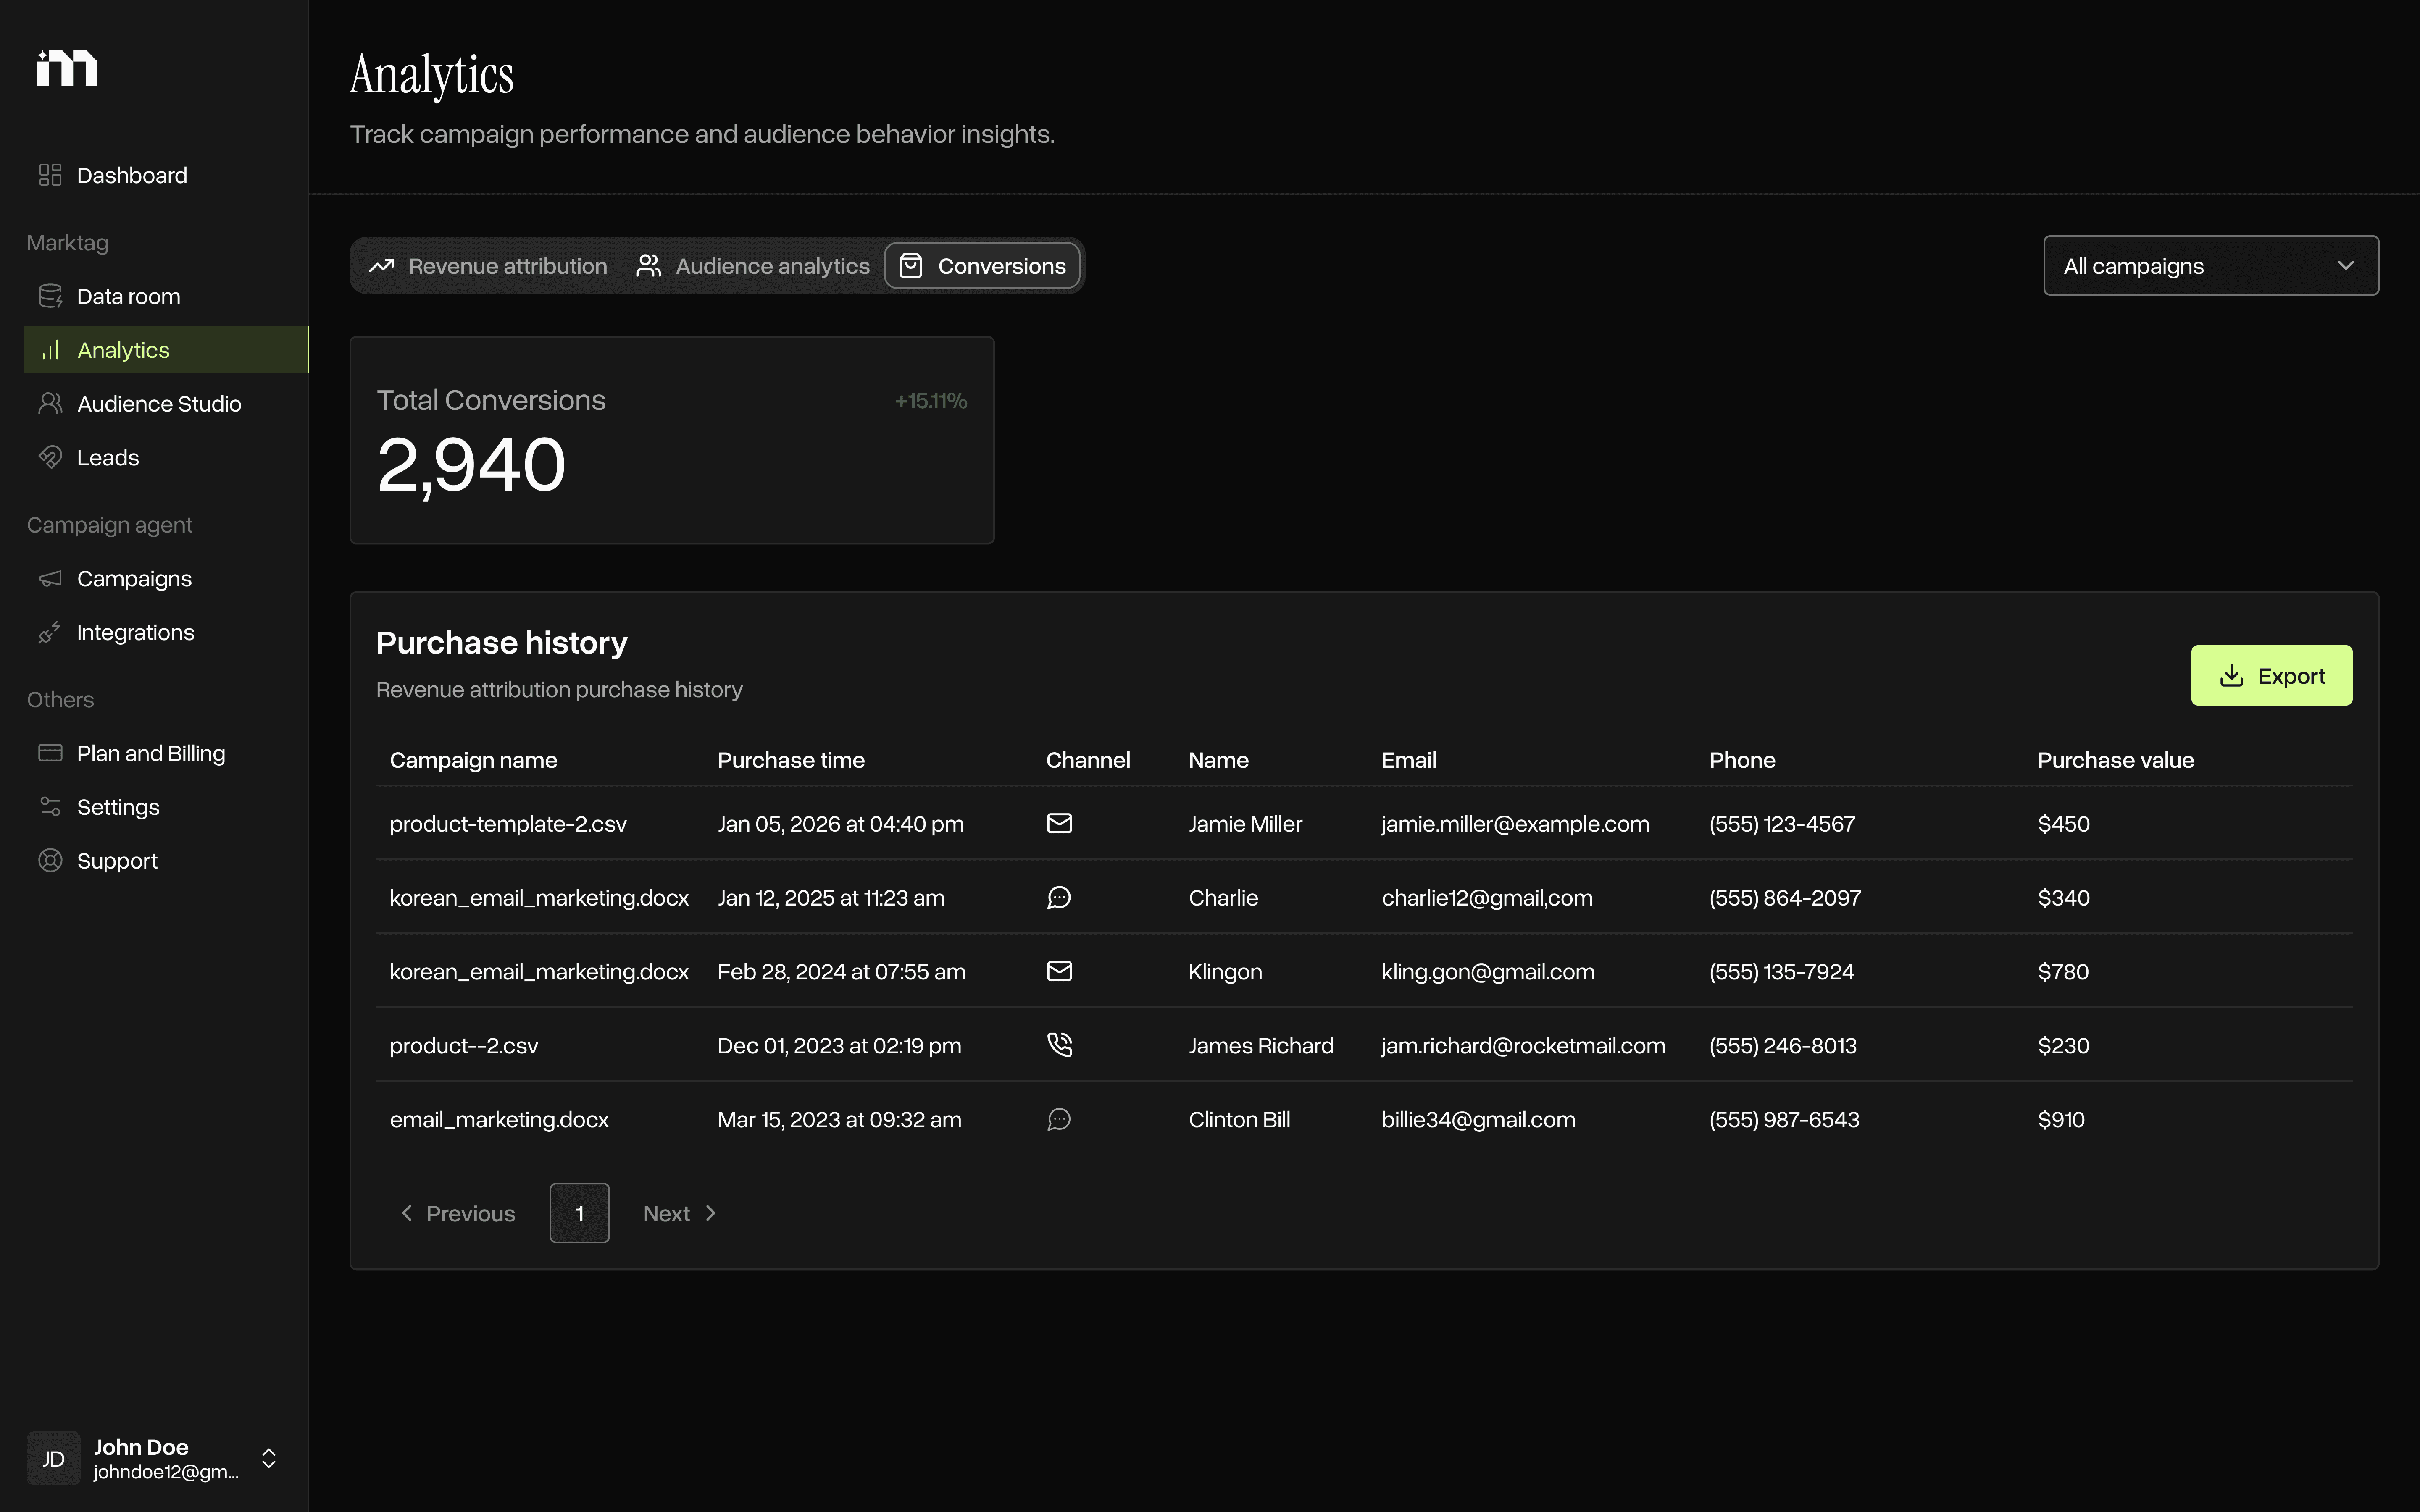Select page 1 in pagination
Image resolution: width=2420 pixels, height=1512 pixels.
click(579, 1213)
